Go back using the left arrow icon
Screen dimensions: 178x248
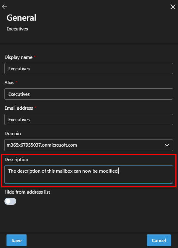click(x=4, y=7)
